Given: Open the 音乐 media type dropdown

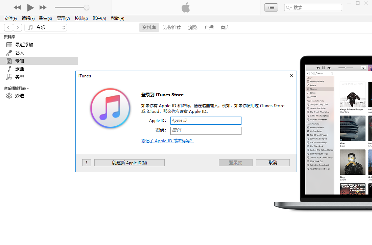Looking at the screenshot, I should point(46,27).
